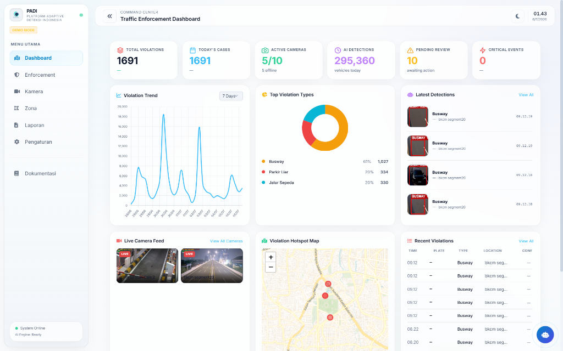Open Dashboard in the main menu
The image size is (563, 351).
[46, 58]
